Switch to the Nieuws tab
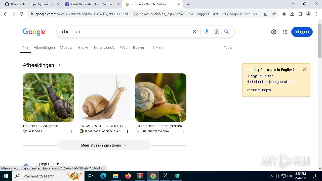The height and width of the screenshot is (181, 322). (83, 48)
